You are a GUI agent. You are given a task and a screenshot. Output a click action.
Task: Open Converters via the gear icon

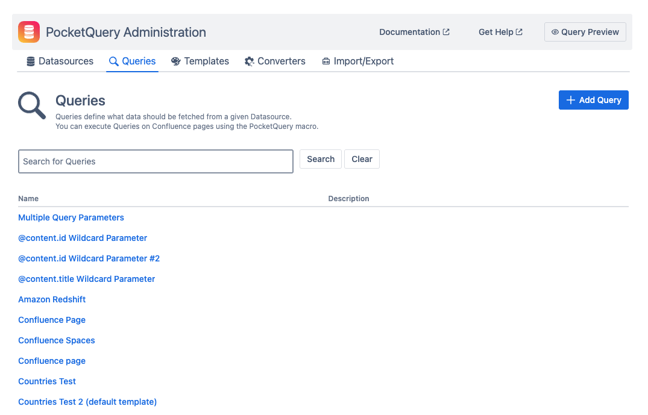coord(249,61)
